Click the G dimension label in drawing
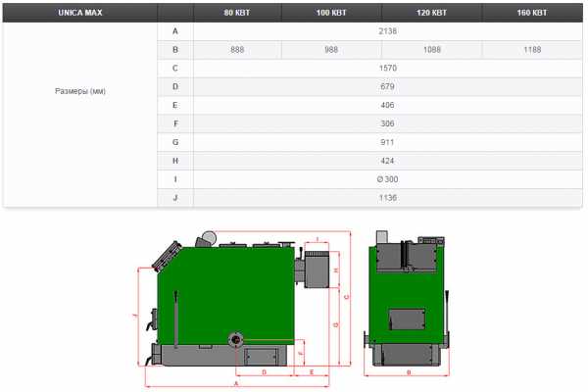 336,324
